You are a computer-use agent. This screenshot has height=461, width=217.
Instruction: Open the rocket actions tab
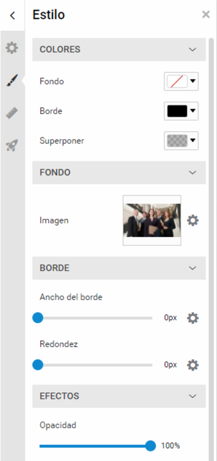[x=12, y=146]
